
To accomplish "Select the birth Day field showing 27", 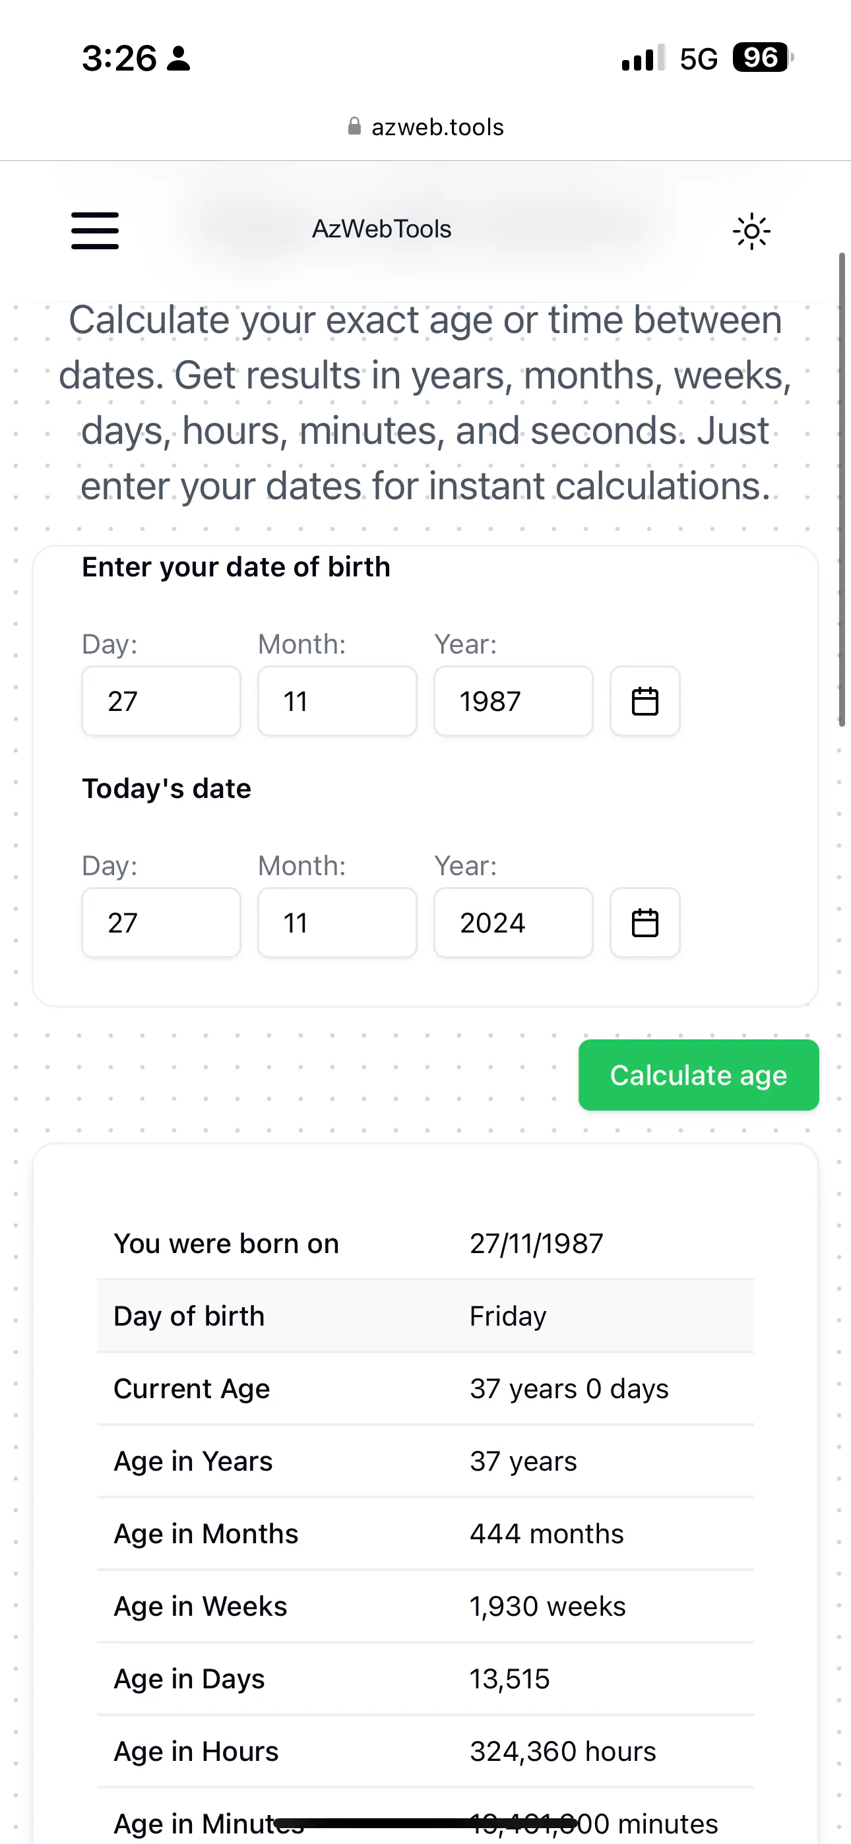I will coord(161,701).
